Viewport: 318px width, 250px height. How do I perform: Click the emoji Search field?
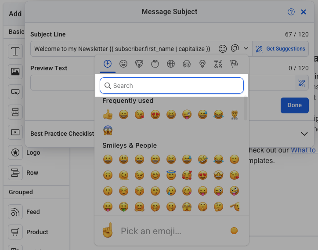click(172, 86)
